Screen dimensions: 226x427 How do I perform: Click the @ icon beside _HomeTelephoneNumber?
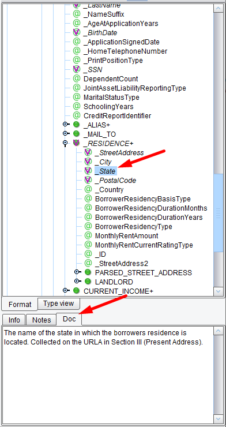[77, 51]
